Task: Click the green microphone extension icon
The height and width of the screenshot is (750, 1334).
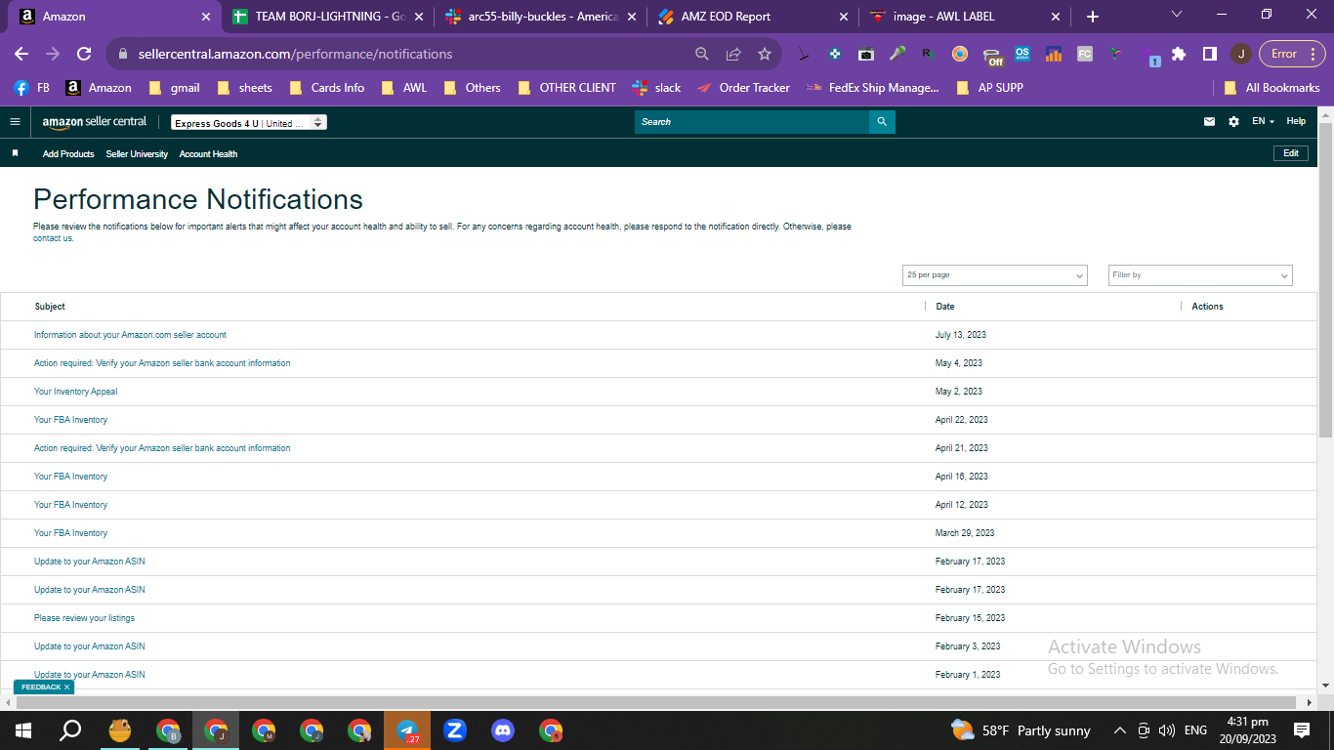Action: pos(897,54)
